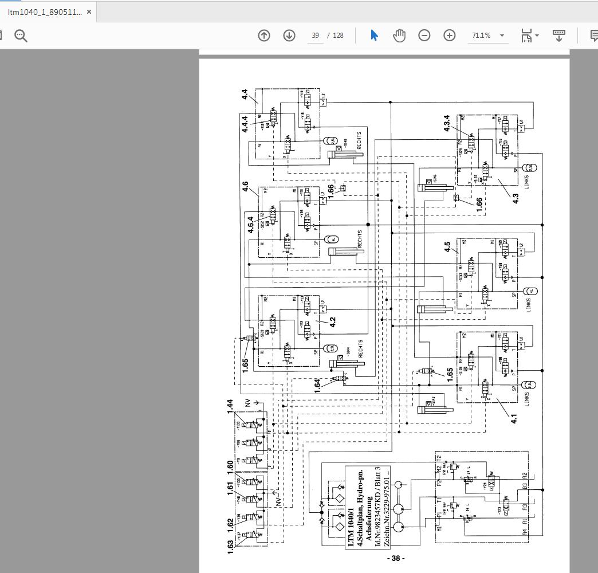Click the diagram label 4.2
Screen dimensions: 598x573
[333, 322]
